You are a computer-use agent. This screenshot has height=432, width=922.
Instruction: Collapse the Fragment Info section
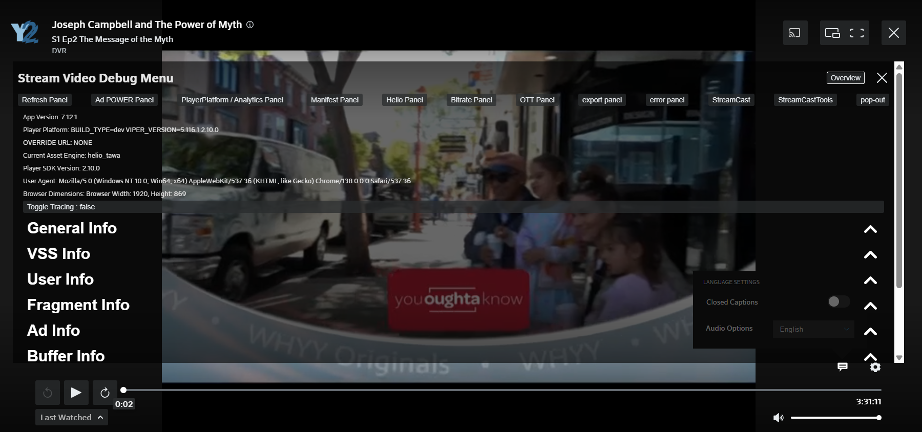click(870, 306)
